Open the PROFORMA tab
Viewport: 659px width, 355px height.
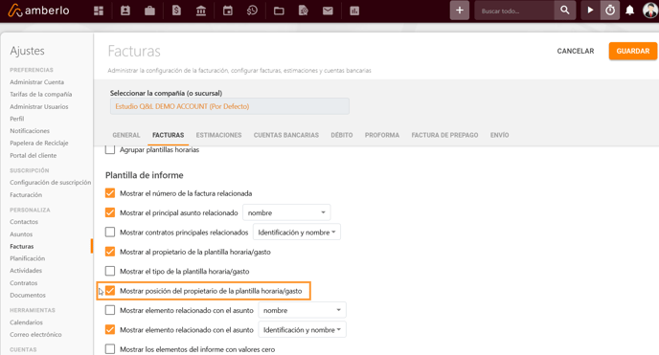click(382, 135)
